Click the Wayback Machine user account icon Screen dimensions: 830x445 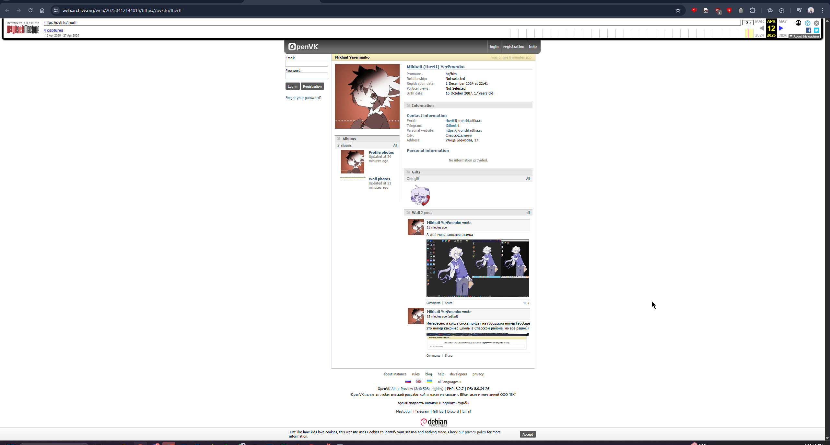pyautogui.click(x=798, y=23)
